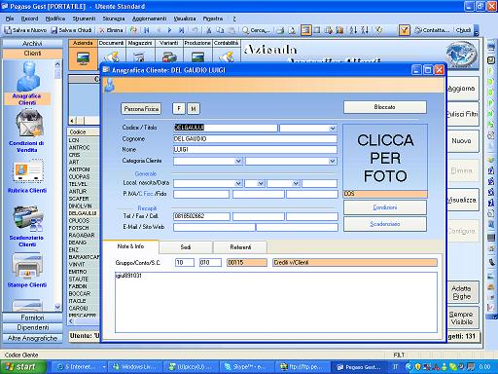Click the Nuovo button on the right
The image size is (498, 374).
[462, 141]
